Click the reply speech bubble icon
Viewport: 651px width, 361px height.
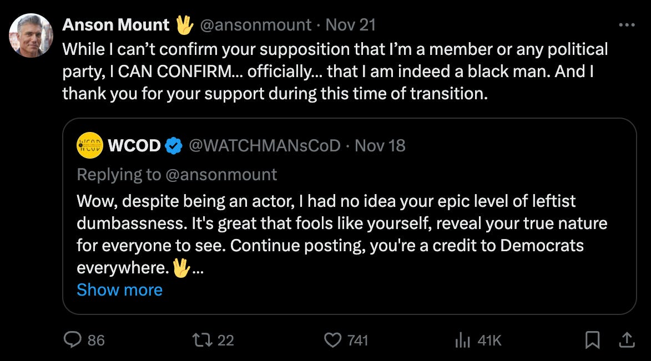tap(73, 339)
